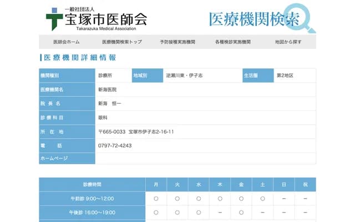
Task: Click the phone number 0797-72-4243
Action: click(x=115, y=145)
